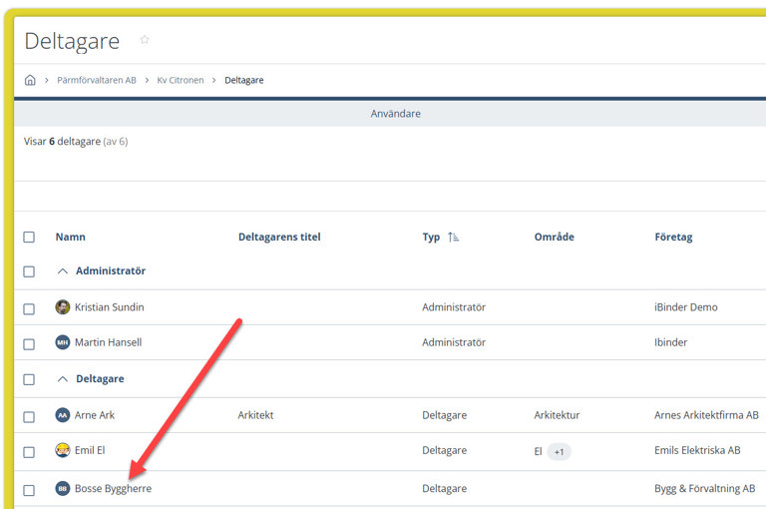Collapse the Deltagare group chevron
This screenshot has width=766, height=509.
63,379
